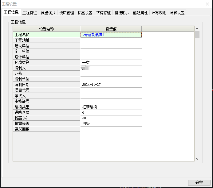The height and width of the screenshot is (188, 213).
Task: Switch to the 工程特征 tab
Action: 30,13
